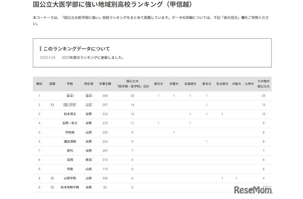The width and height of the screenshot is (303, 199).
Task: Click the 東北大 value 1 for 諏訪清陵
Action: (207, 141)
